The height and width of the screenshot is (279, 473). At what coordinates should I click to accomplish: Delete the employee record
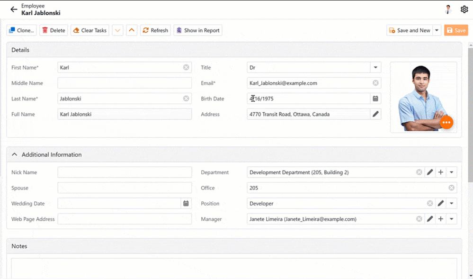tap(54, 30)
